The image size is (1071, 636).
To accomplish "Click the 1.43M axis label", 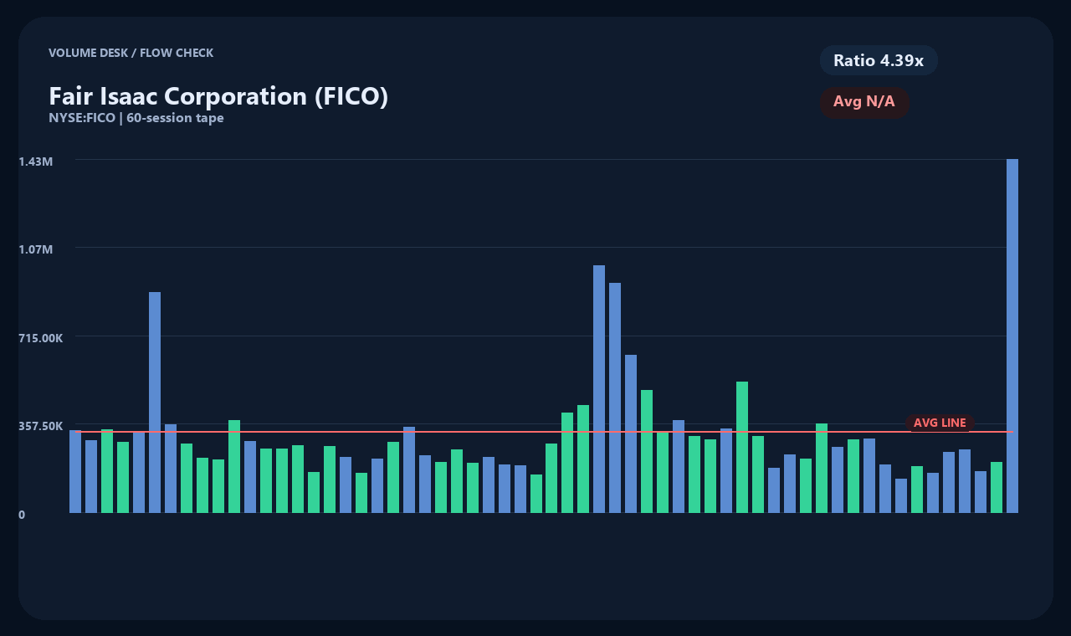I will pos(36,161).
